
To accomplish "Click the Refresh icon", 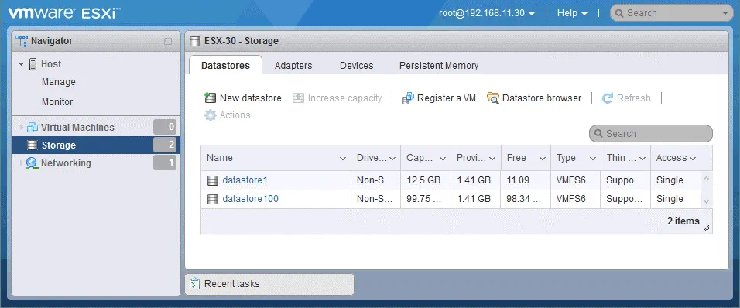I will click(x=608, y=98).
